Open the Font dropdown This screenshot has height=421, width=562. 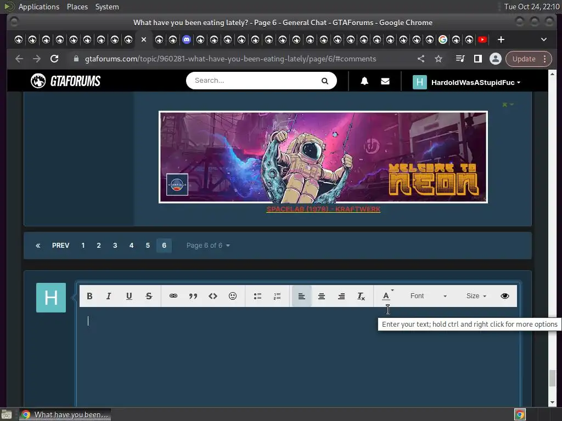[428, 296]
